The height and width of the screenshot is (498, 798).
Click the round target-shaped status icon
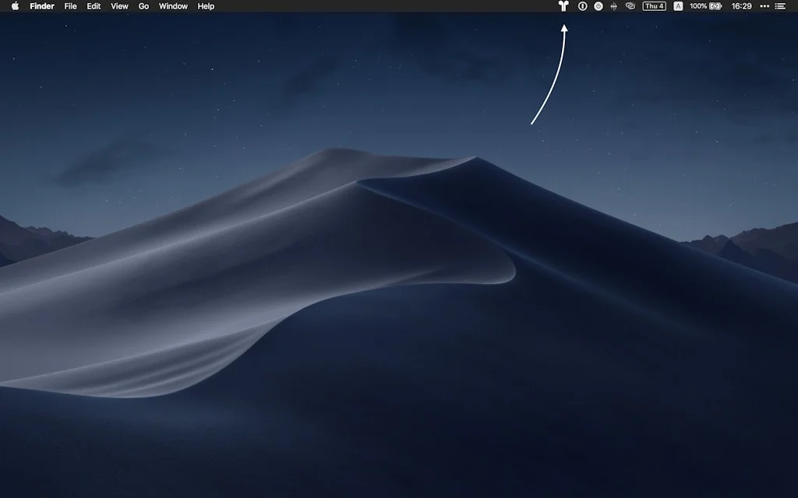click(x=598, y=6)
